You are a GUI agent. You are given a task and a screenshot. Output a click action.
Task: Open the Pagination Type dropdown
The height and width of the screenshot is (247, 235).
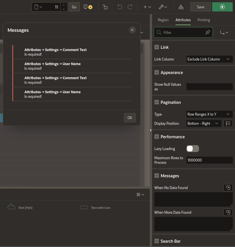[209, 114]
